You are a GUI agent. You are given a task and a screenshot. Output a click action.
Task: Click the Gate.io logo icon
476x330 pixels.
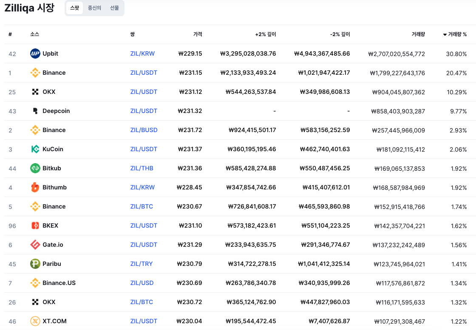(x=35, y=245)
